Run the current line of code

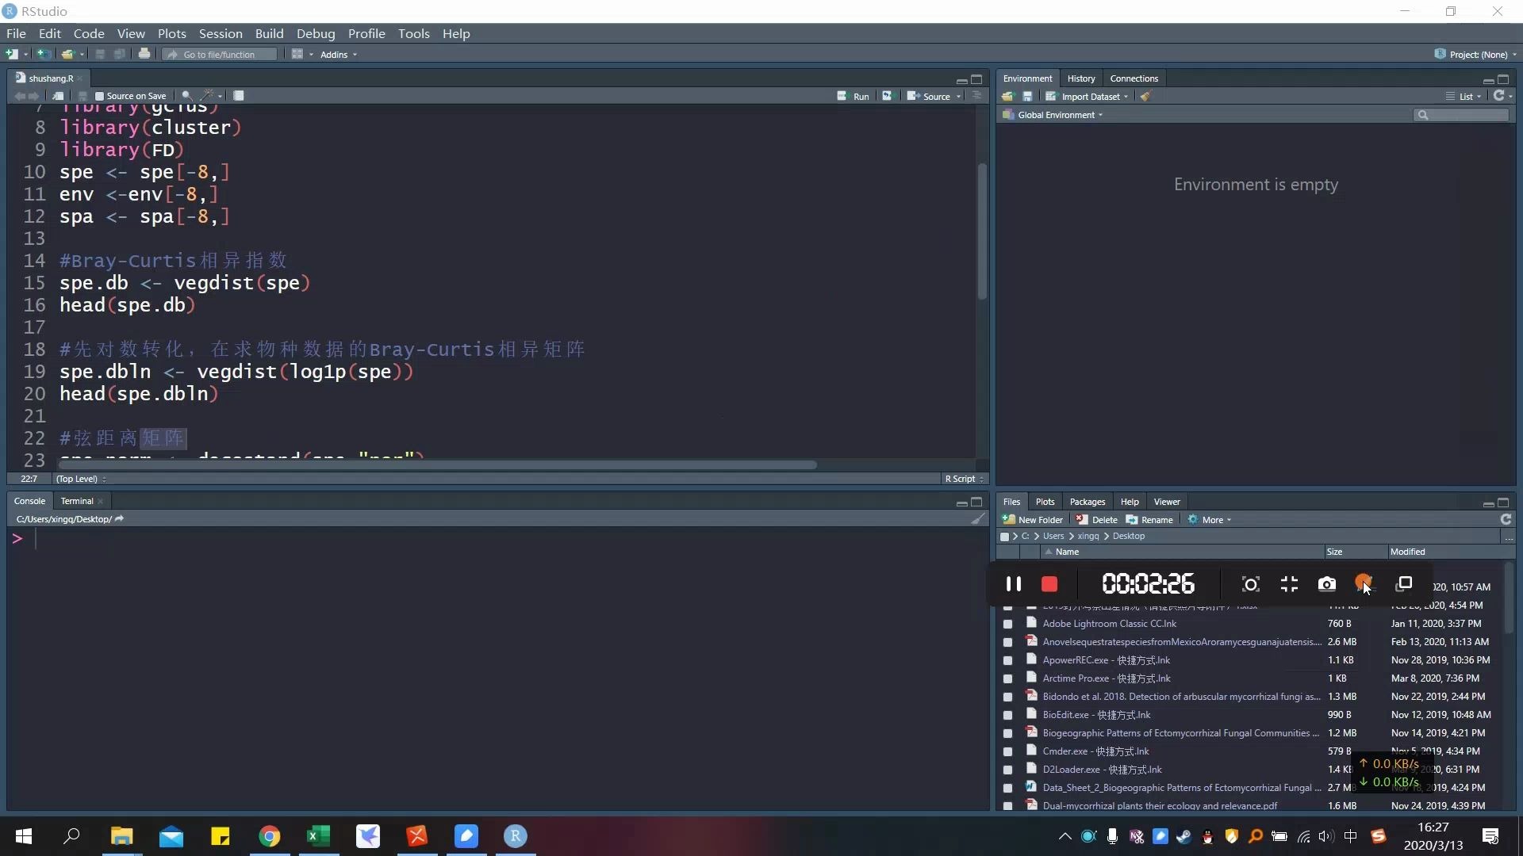pos(853,96)
